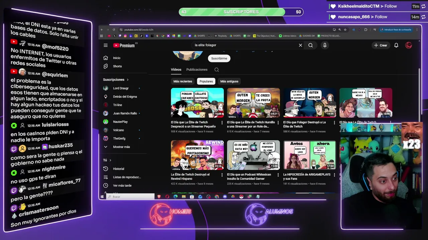Screen dimensions: 428x240
Task: Open Ver más tarde in sidebar
Action: [x=122, y=186]
